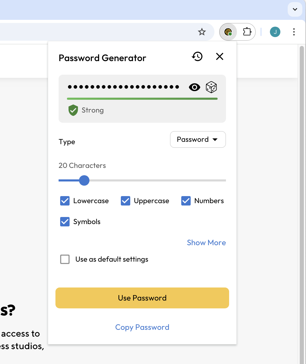306x364 pixels.
Task: Toggle the Symbols checkbox
Action: [65, 222]
